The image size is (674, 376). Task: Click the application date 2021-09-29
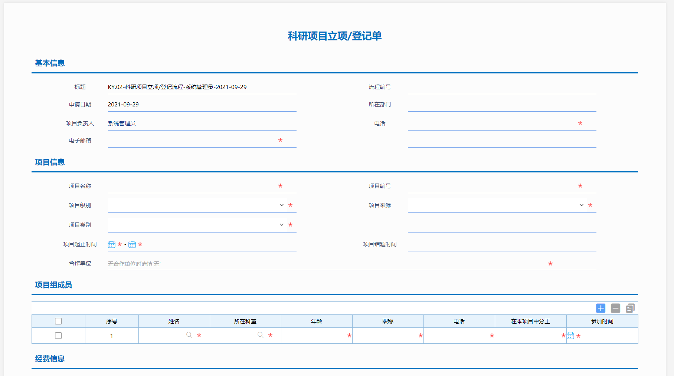pyautogui.click(x=123, y=105)
